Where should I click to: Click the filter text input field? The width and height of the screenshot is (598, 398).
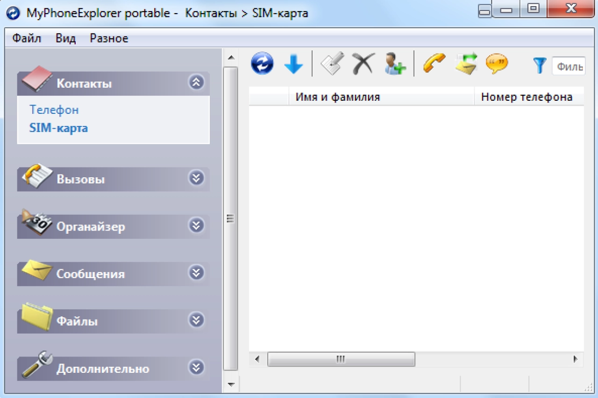[569, 66]
